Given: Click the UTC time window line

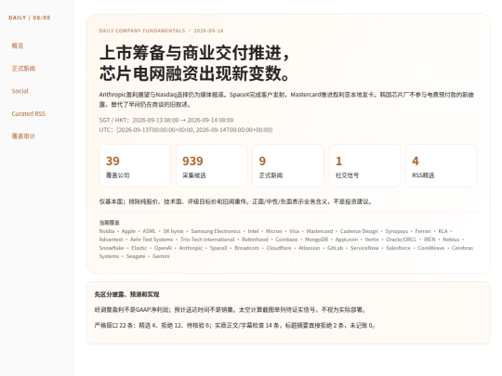Looking at the screenshot, I should coord(186,130).
